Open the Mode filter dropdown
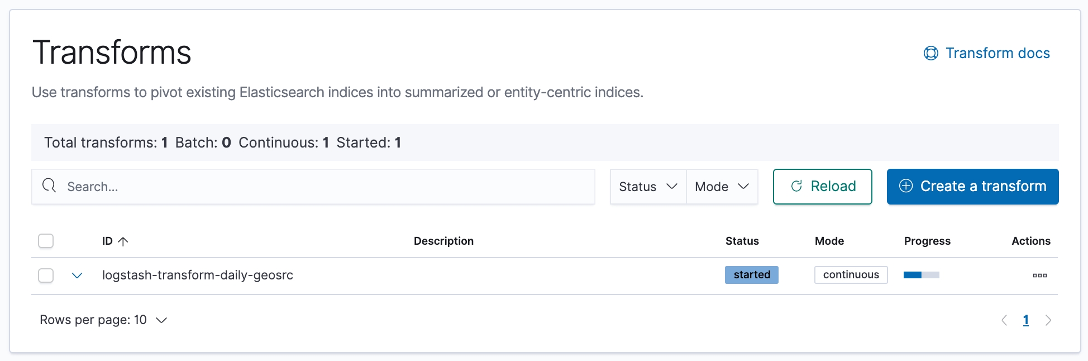 [x=722, y=187]
